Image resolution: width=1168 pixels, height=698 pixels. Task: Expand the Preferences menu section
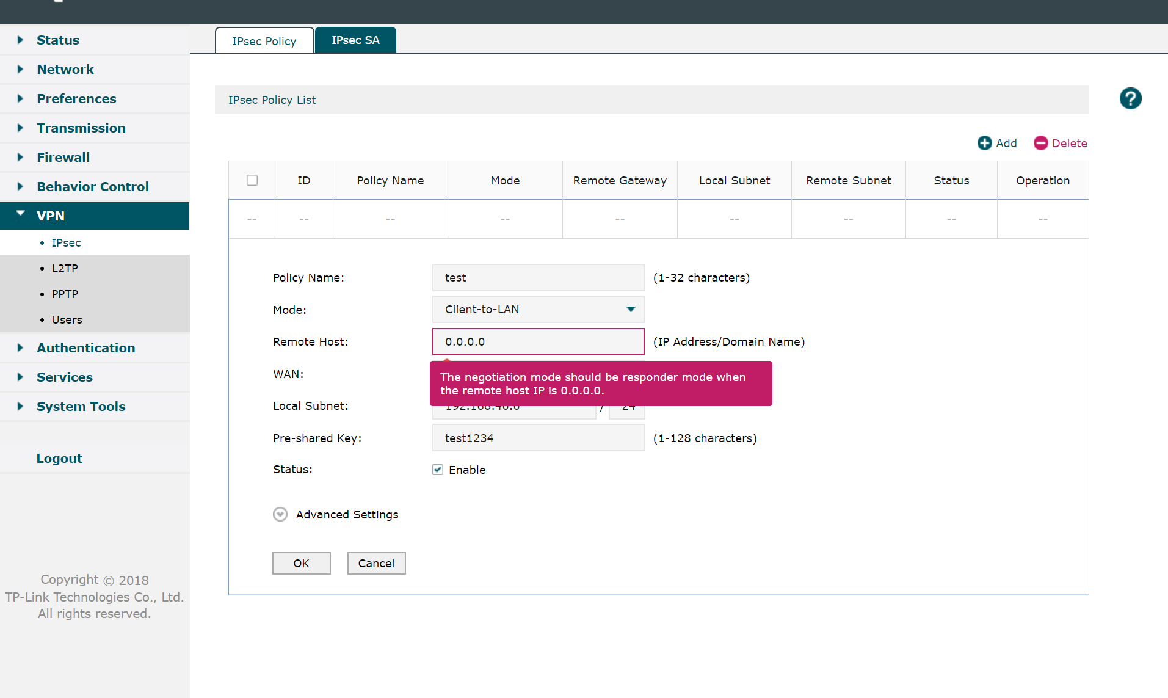(95, 98)
